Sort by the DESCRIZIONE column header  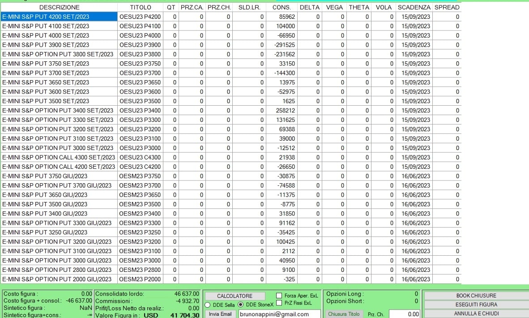(x=60, y=7)
